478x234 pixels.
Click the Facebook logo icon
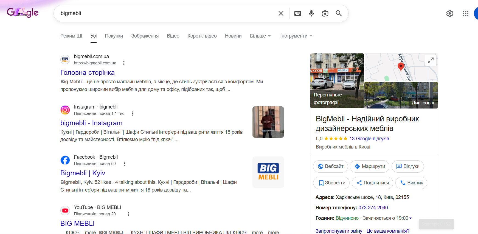pos(65,160)
